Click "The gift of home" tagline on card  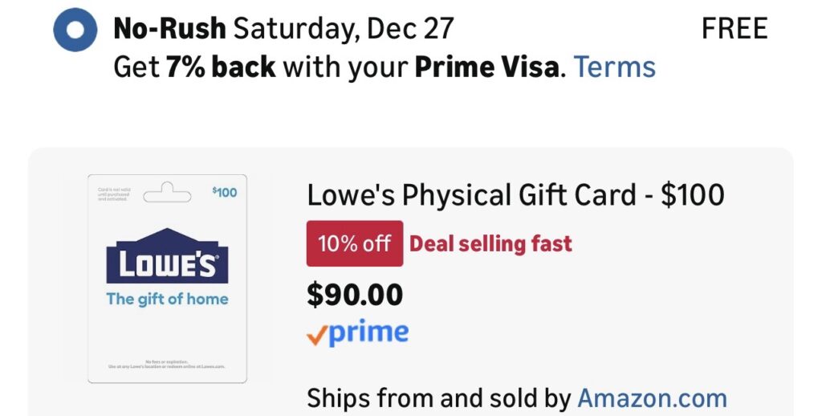coord(167,299)
